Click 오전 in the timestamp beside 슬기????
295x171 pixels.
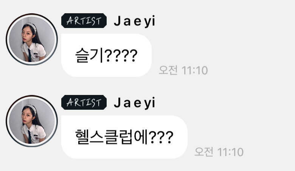click(x=168, y=70)
